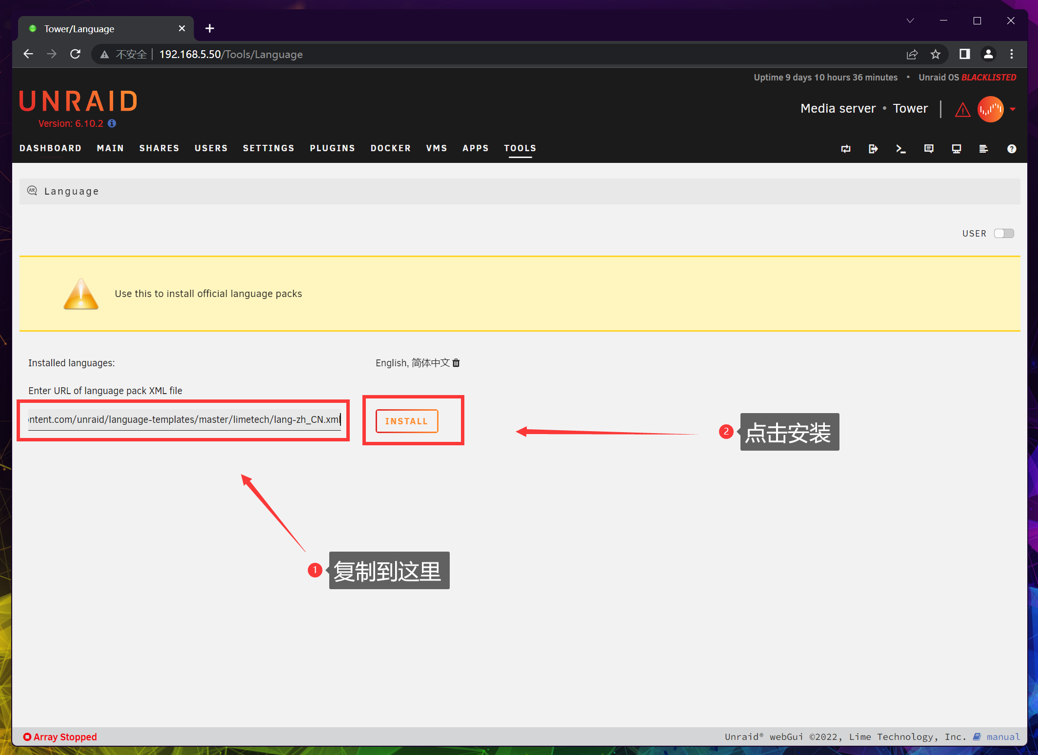Expand the account avatar dropdown arrow

click(1013, 109)
